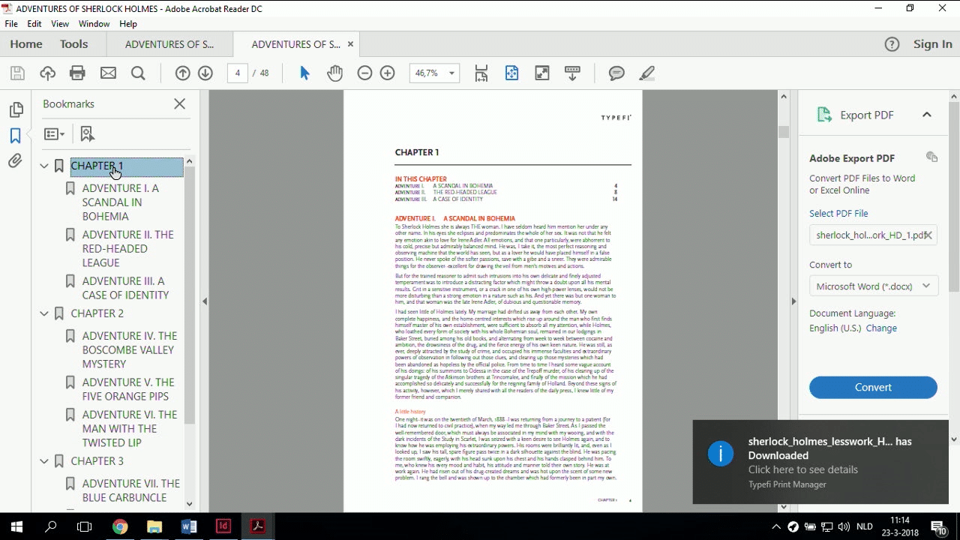Click the read mode download-style icon
The height and width of the screenshot is (540, 960).
pos(572,73)
